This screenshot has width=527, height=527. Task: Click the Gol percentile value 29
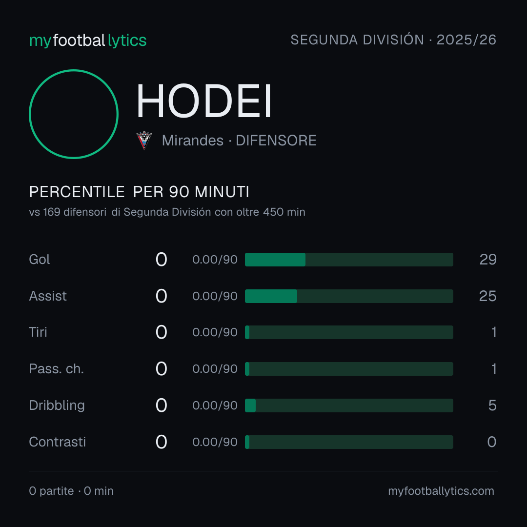(488, 260)
